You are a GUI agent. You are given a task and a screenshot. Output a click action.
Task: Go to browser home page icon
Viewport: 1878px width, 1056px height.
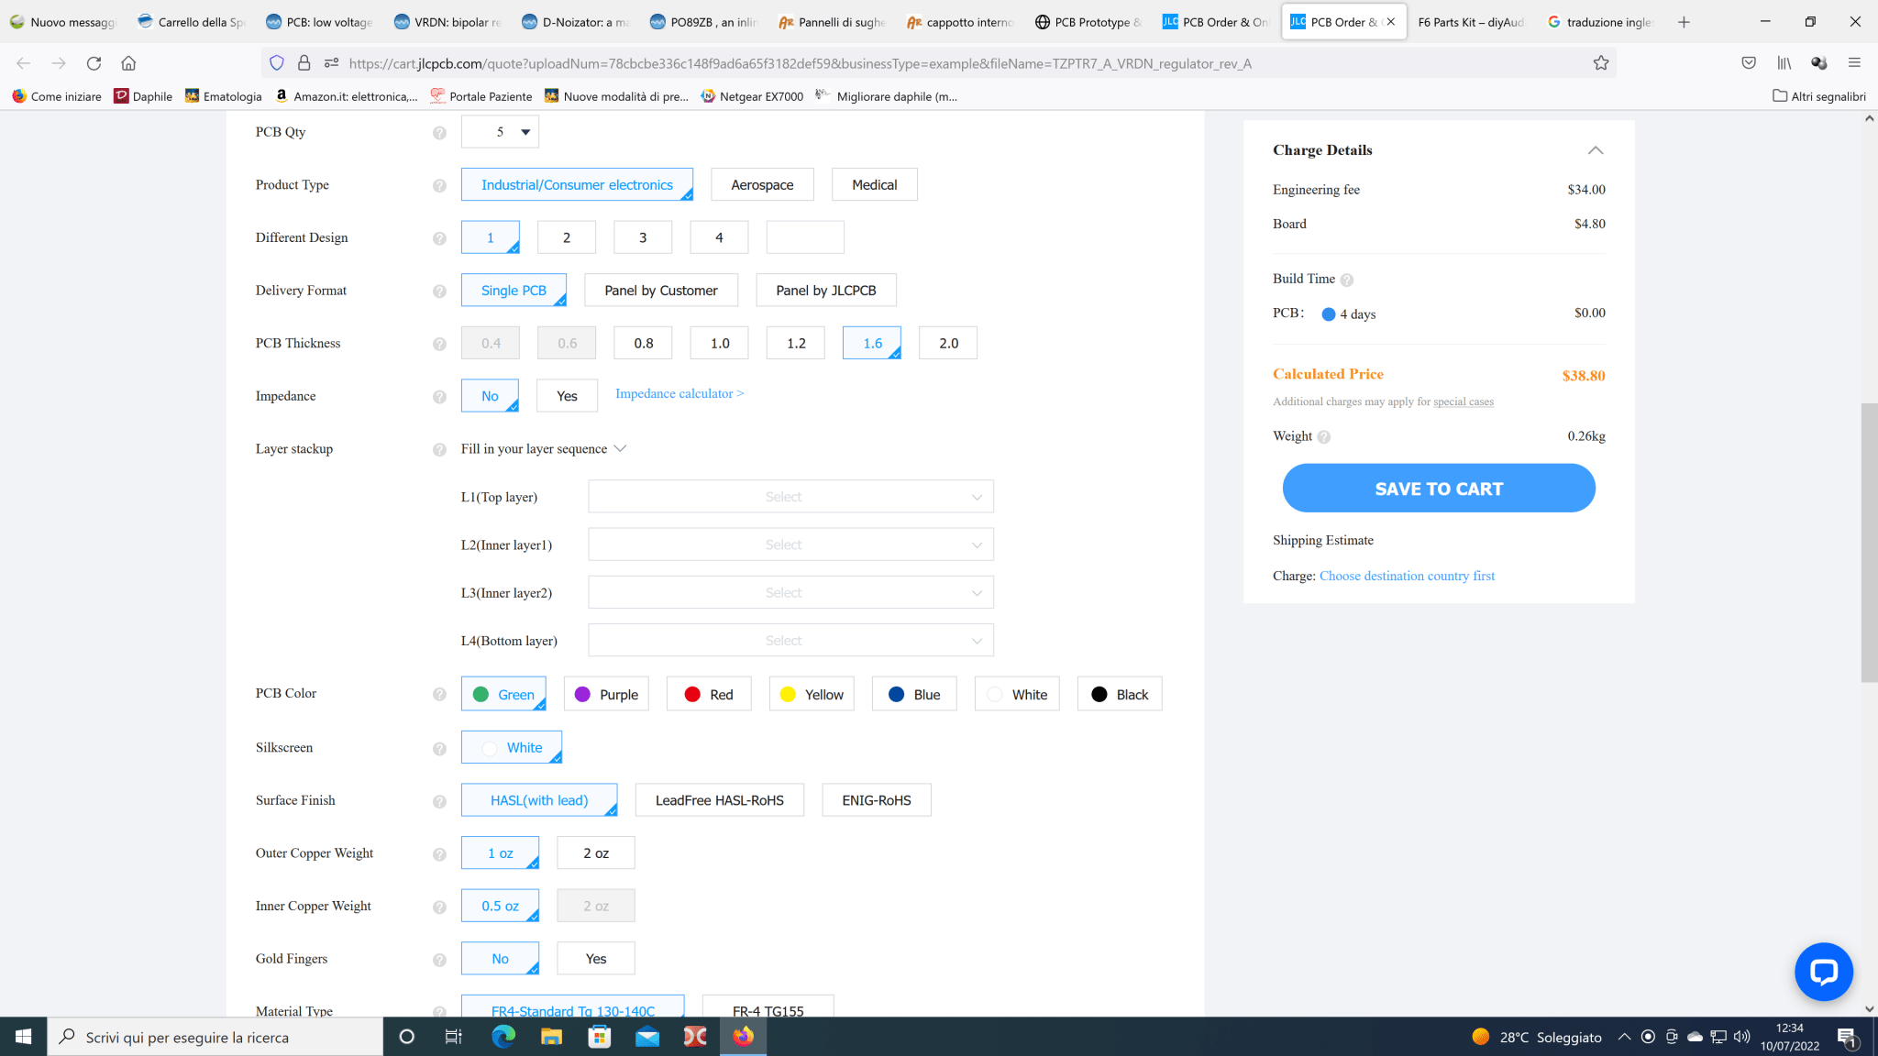click(128, 63)
